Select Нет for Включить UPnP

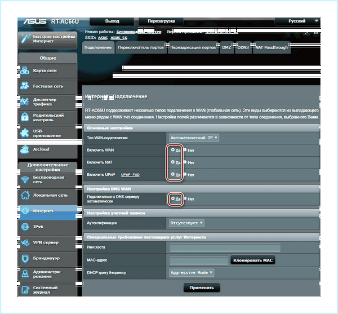pyautogui.click(x=185, y=174)
